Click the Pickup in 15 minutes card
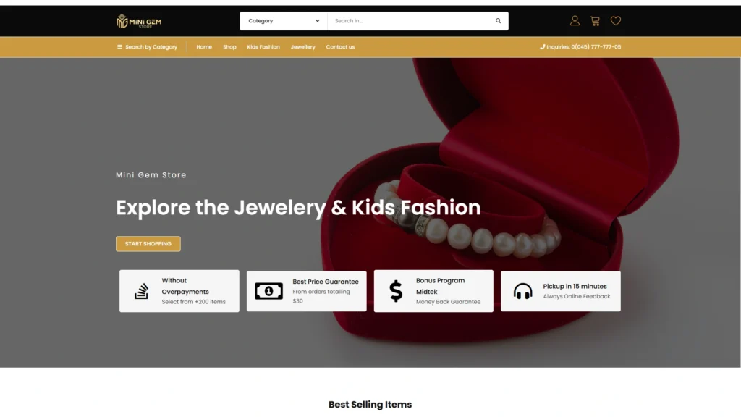Screen dimensions: 741x417 coord(561,291)
